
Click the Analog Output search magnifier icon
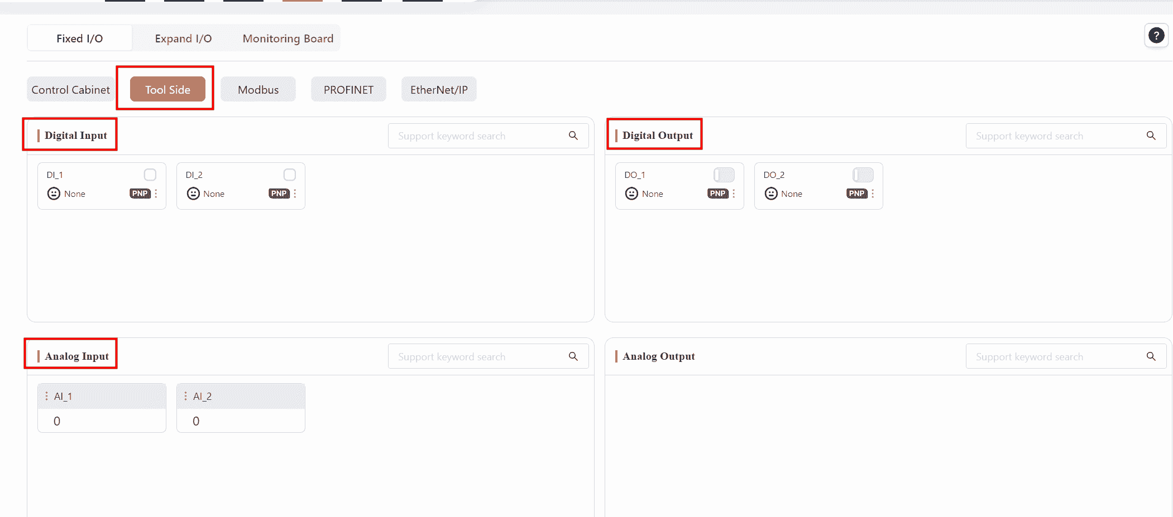click(1151, 356)
